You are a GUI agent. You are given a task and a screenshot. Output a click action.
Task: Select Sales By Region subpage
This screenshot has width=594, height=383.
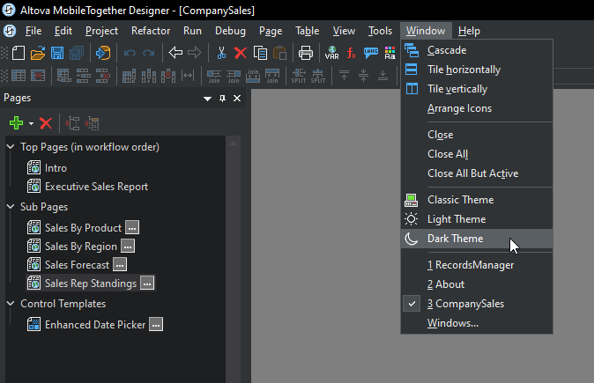pyautogui.click(x=81, y=247)
